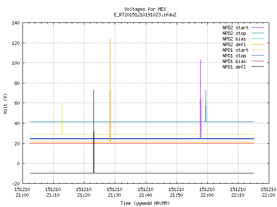
Task: Click the 'NPD1 stop' legend label
Action: [234, 56]
